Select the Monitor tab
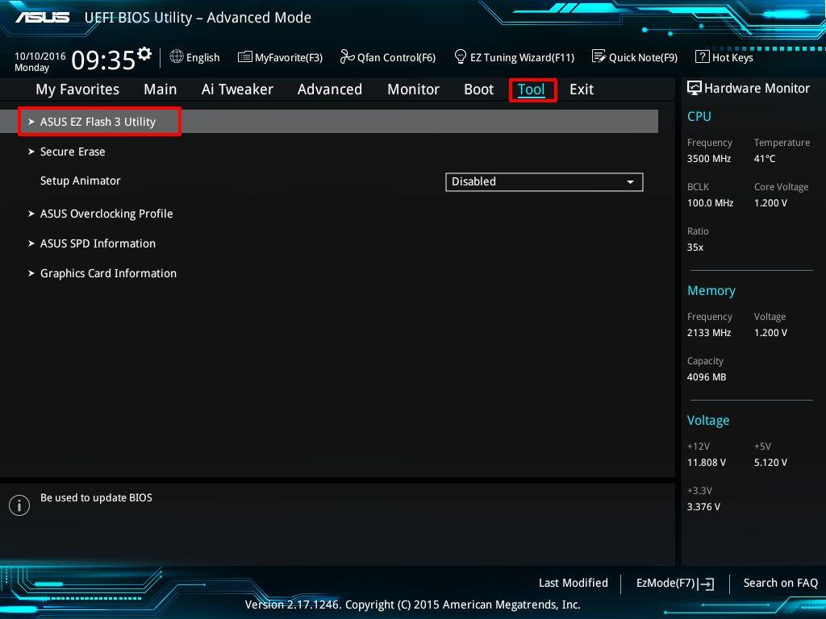The height and width of the screenshot is (619, 826). pos(413,89)
